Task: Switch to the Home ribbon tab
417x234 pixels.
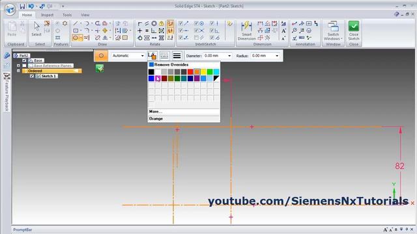Action: 27,15
